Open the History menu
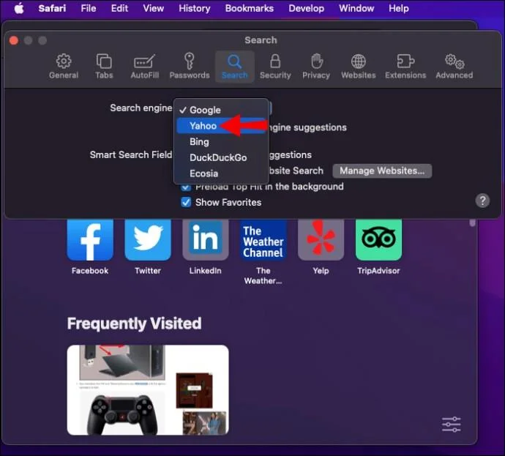505x456 pixels. pos(194,8)
